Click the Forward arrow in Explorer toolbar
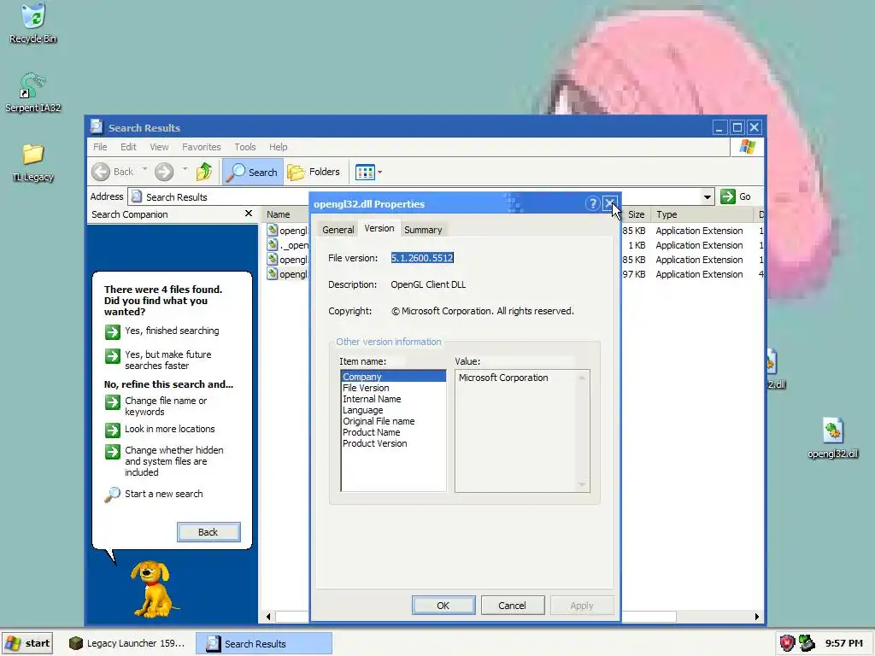Image resolution: width=875 pixels, height=656 pixels. tap(164, 172)
